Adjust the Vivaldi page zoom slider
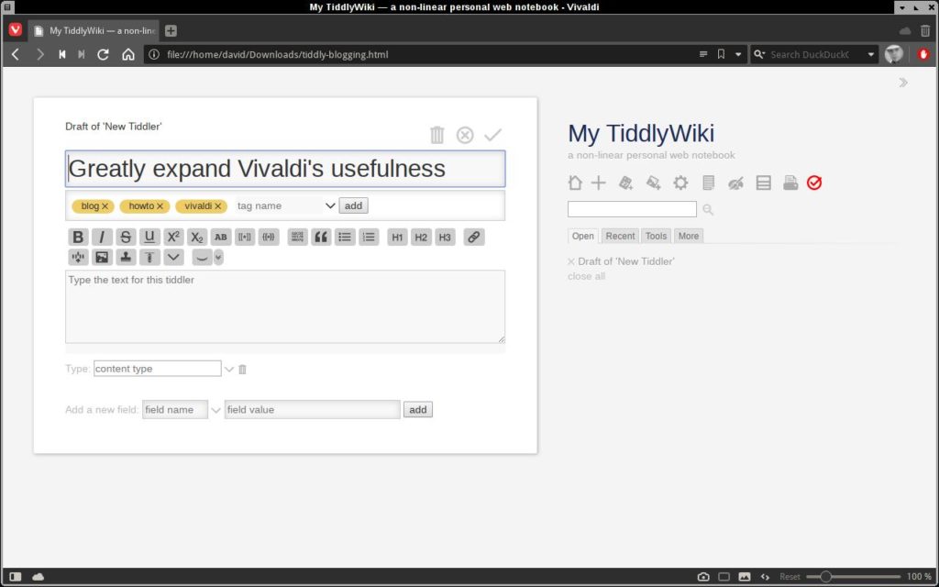This screenshot has height=587, width=939. (x=854, y=577)
